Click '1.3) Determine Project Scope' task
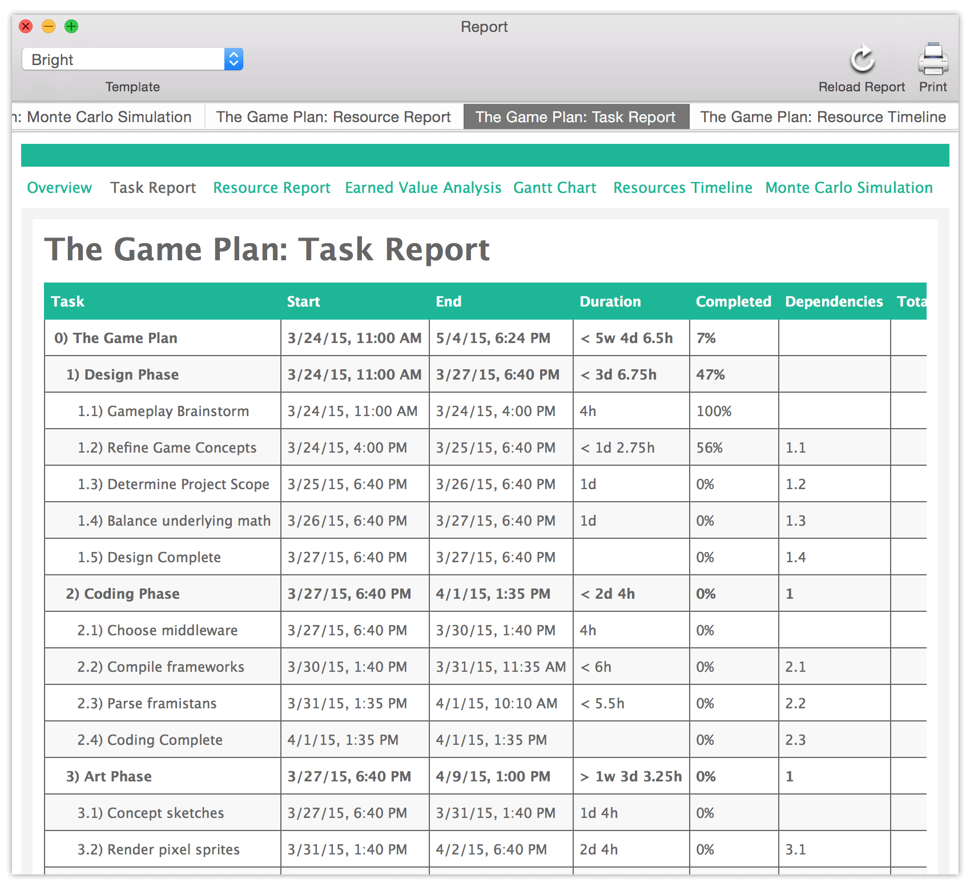 pyautogui.click(x=174, y=484)
